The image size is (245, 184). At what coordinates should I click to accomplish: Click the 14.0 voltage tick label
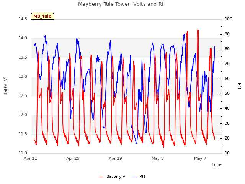coord(23,38)
